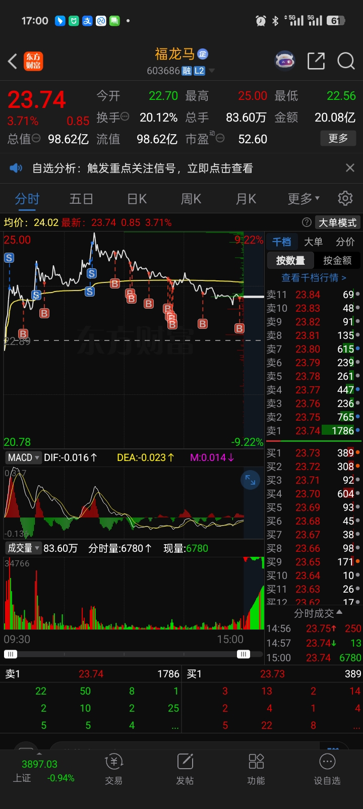Tap the 换手 info icon
The width and height of the screenshot is (363, 809).
(x=125, y=117)
